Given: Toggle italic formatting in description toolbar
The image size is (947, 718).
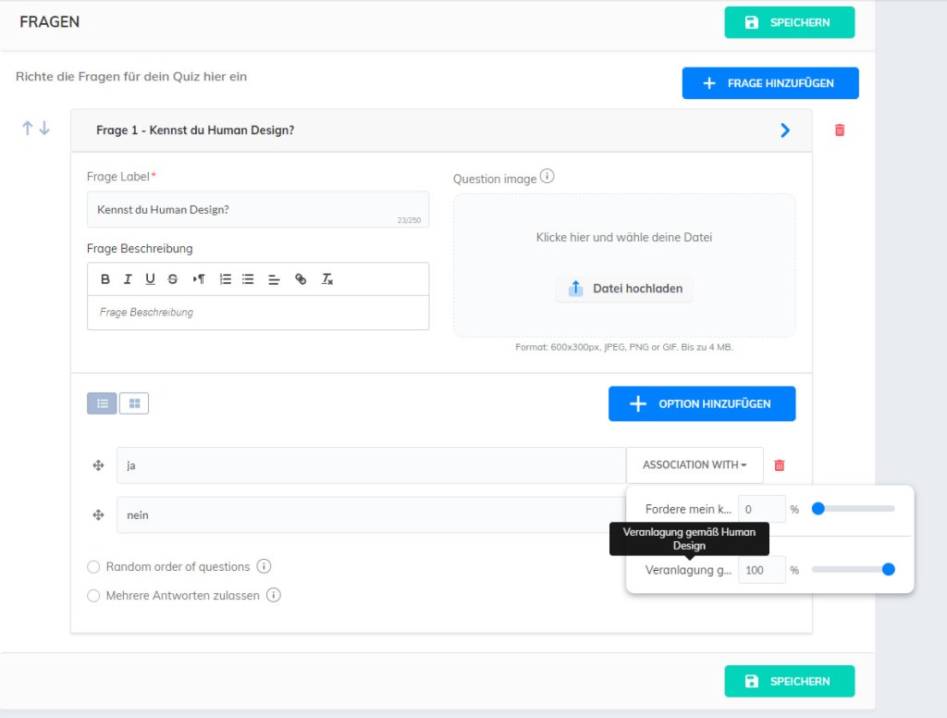Looking at the screenshot, I should [128, 279].
